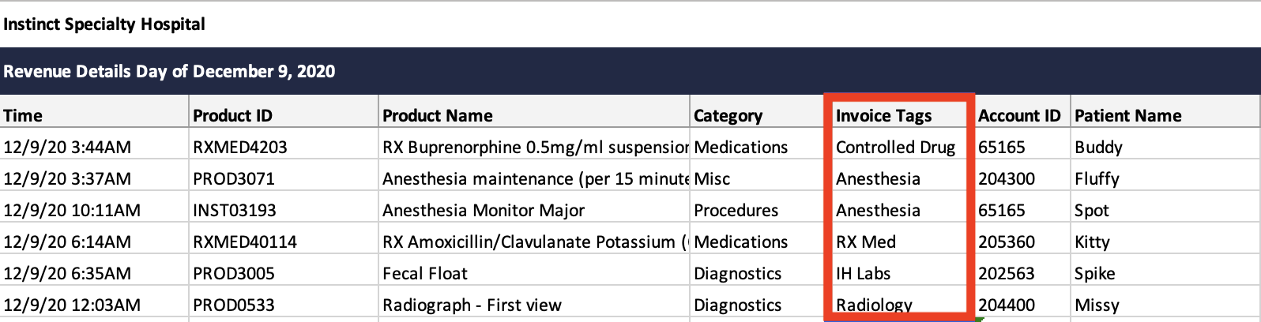Select the Product ID header cell
The height and width of the screenshot is (322, 1261).
tap(284, 115)
